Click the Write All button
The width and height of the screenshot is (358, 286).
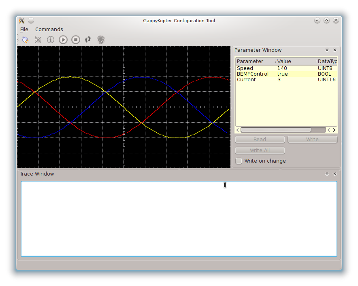point(260,150)
